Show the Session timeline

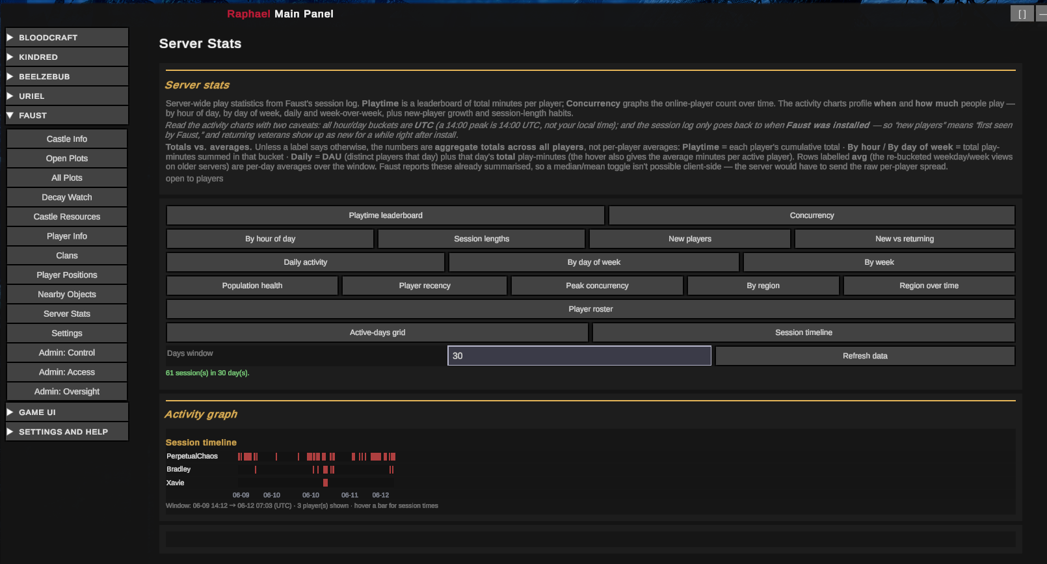[804, 332]
